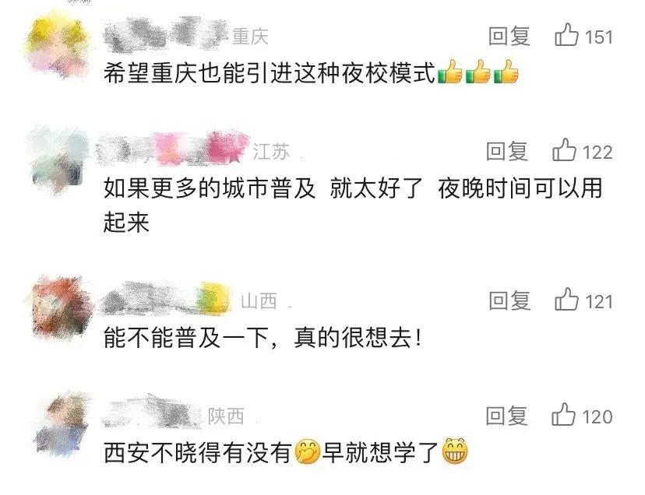Open the blurred username beside 重庆
The width and height of the screenshot is (645, 495).
click(164, 35)
